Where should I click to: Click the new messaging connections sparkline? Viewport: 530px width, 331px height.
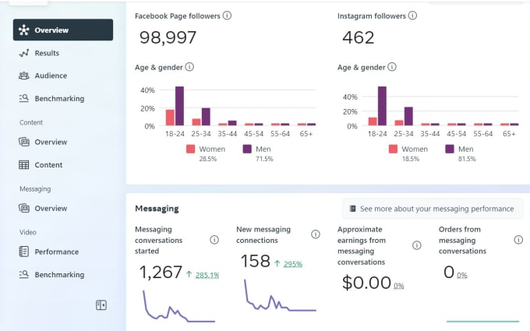[281, 295]
